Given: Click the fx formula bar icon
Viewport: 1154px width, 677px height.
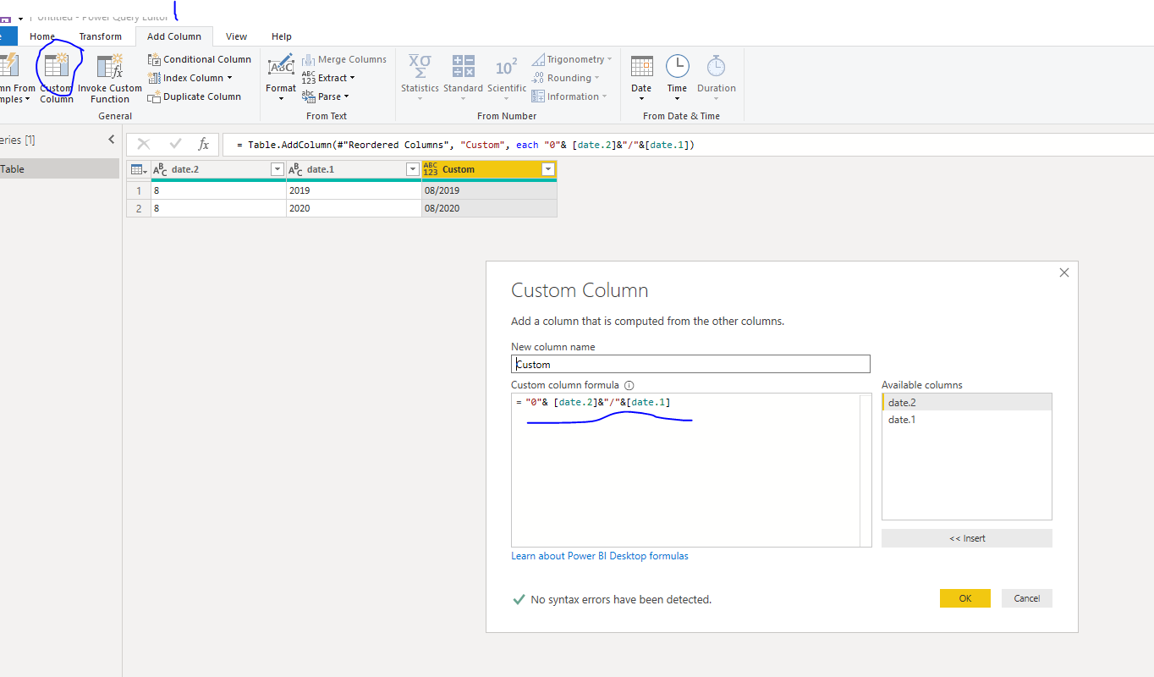Looking at the screenshot, I should (x=203, y=145).
